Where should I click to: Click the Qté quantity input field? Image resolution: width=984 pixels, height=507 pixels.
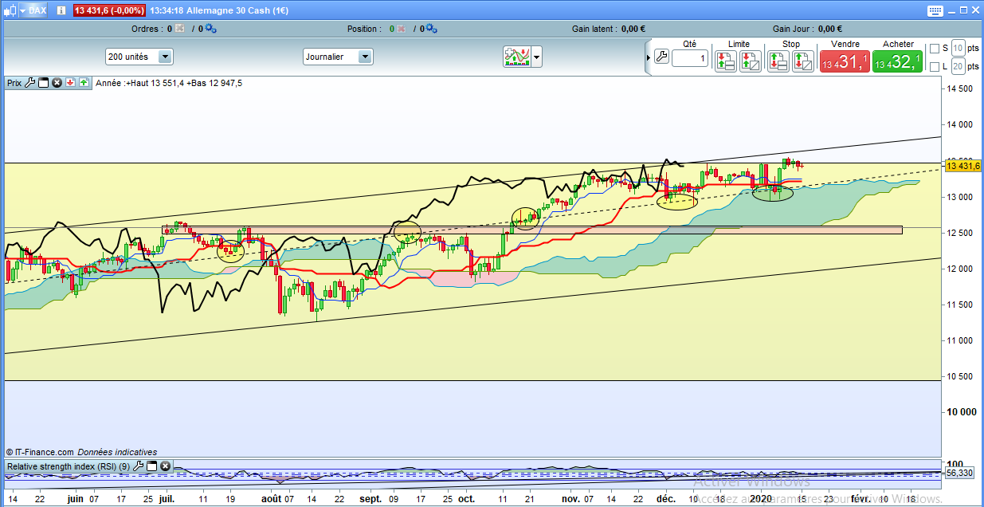click(x=689, y=58)
